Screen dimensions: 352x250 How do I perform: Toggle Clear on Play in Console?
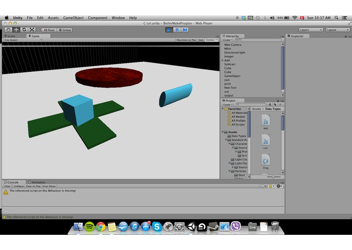point(33,186)
